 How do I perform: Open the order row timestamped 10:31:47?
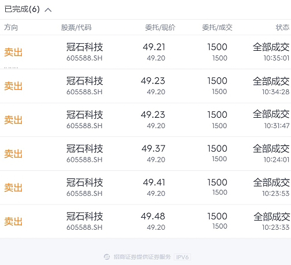coord(145,120)
